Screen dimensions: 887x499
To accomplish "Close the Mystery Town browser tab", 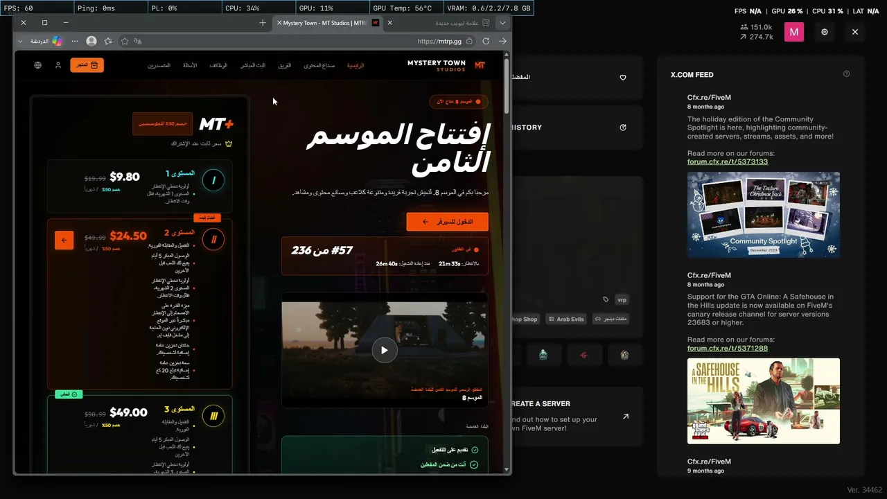I will coord(279,23).
